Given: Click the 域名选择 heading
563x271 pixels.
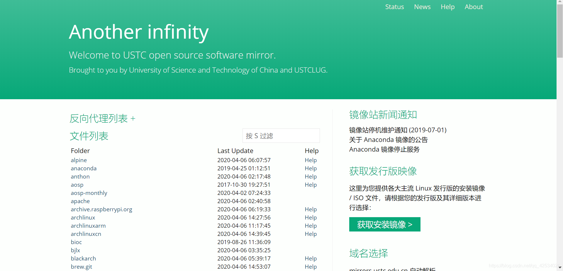Looking at the screenshot, I should point(369,253).
